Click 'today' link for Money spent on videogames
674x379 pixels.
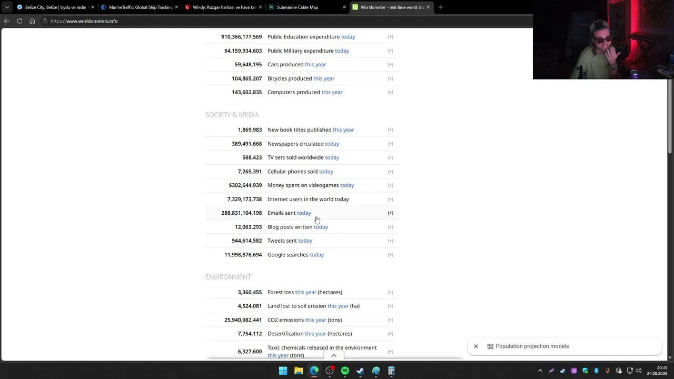(347, 185)
